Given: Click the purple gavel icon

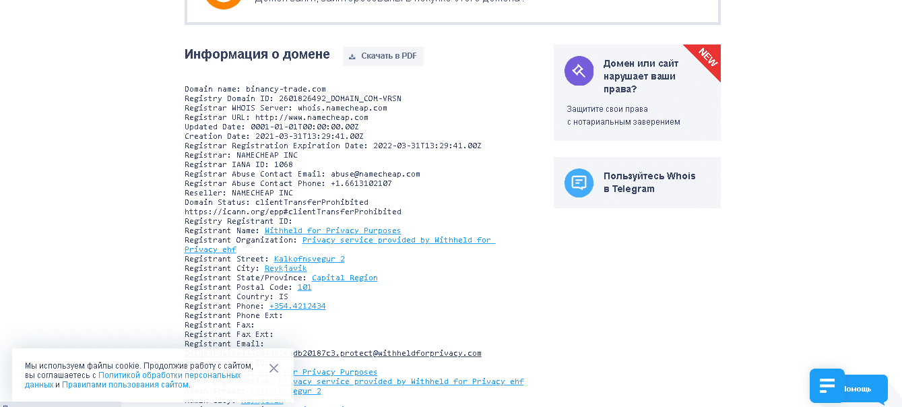Looking at the screenshot, I should click(579, 71).
